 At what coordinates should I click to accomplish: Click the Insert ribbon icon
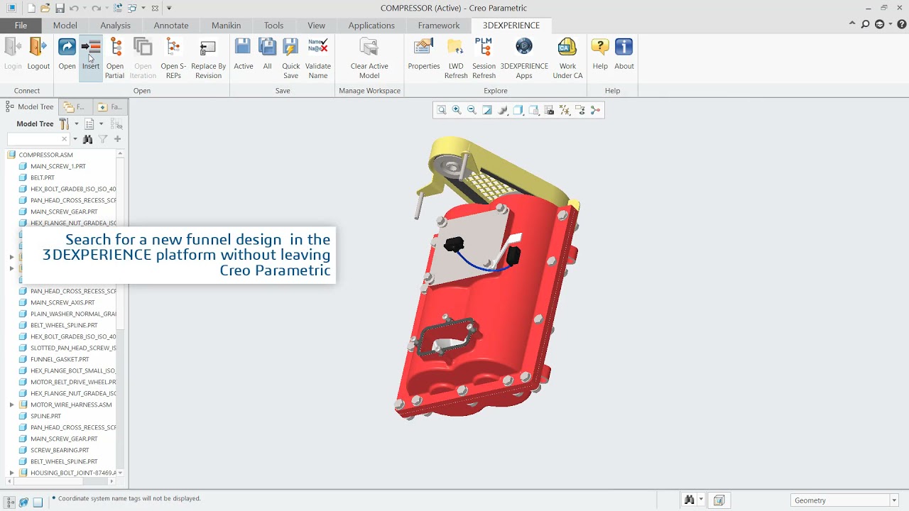tap(91, 48)
